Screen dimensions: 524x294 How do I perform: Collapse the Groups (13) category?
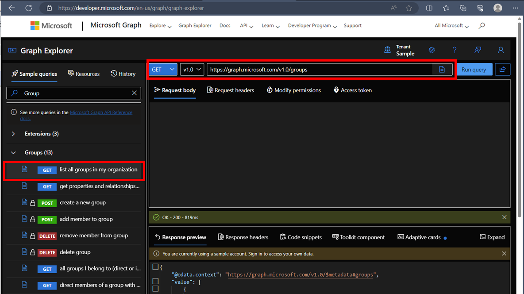tap(13, 152)
